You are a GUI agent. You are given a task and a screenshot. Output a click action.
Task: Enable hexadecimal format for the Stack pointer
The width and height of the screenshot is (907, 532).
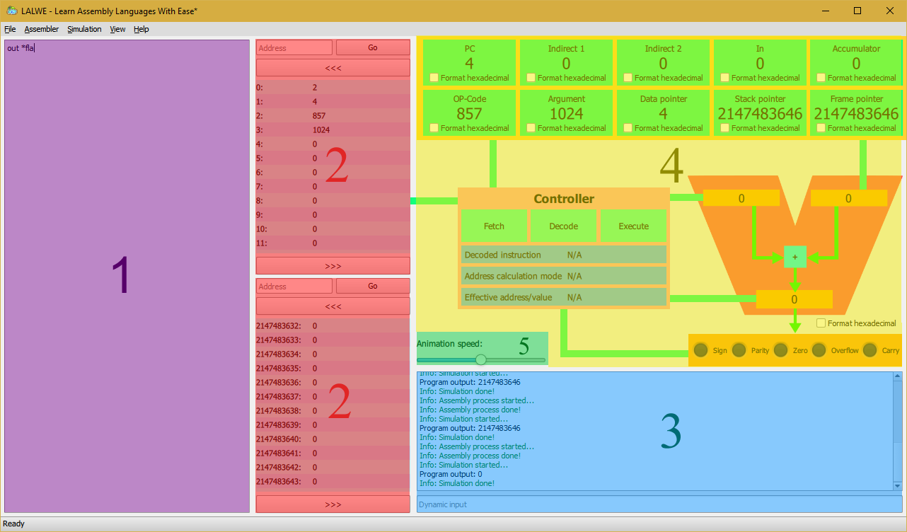click(x=724, y=128)
